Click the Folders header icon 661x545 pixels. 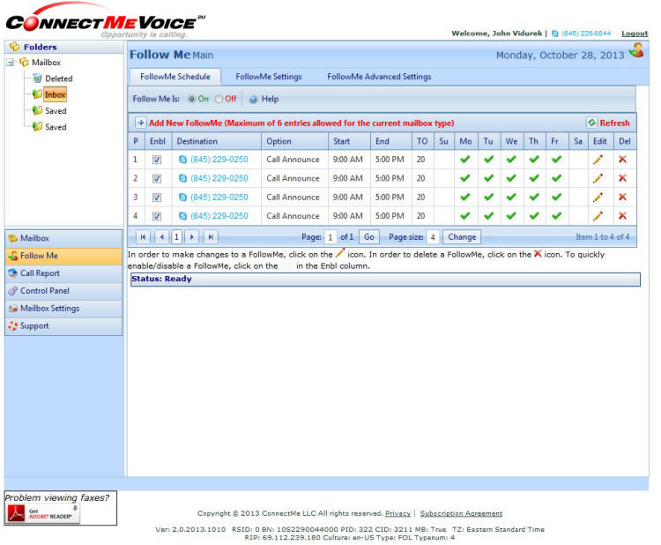[15, 47]
